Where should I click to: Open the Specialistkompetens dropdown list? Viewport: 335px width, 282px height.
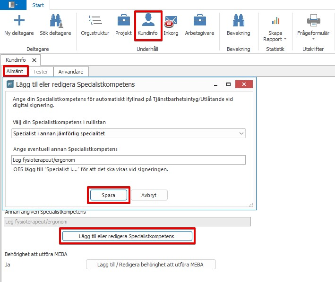point(129,133)
